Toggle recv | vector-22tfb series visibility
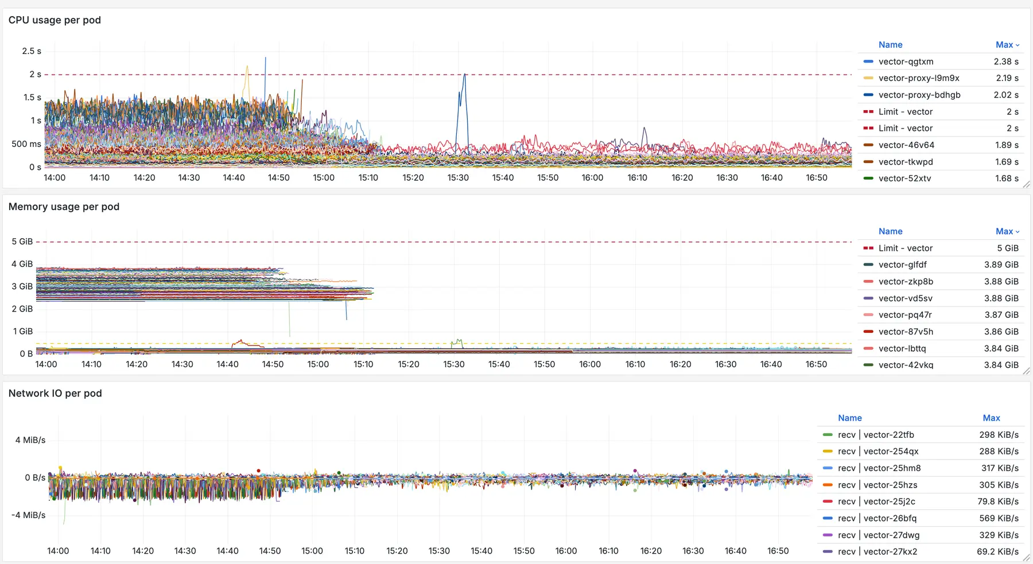1033x564 pixels. pos(875,434)
